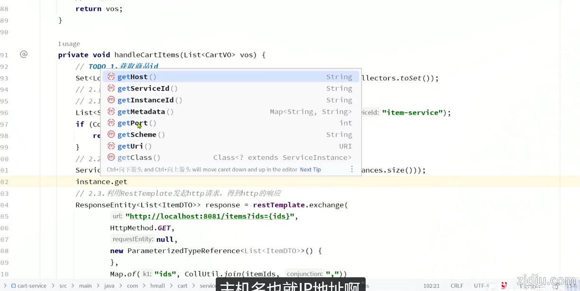This screenshot has width=580, height=291.
Task: Click the gutter annotation icon beside handleCartItems
Action: (24, 54)
